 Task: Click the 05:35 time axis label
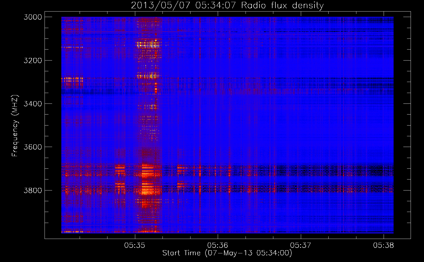(x=135, y=245)
